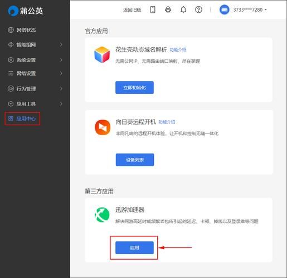This screenshot has height=278, width=287.
Task: Click the icon beside 行为管理
Action: (x=11, y=88)
